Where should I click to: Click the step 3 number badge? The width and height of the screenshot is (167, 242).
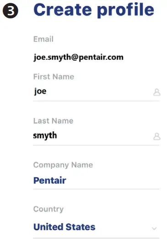pyautogui.click(x=11, y=11)
